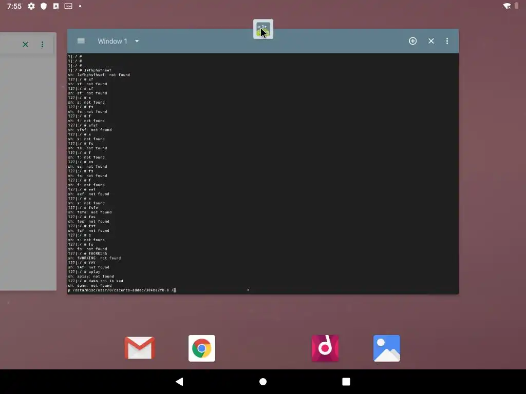
Task: Tap the Android recents square button
Action: click(x=346, y=382)
